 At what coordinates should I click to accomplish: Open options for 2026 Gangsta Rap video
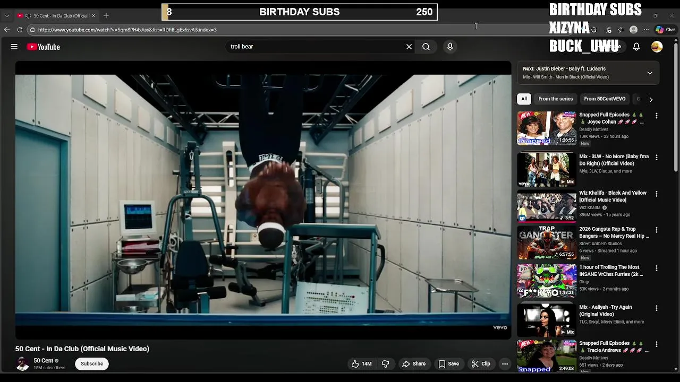[657, 230]
